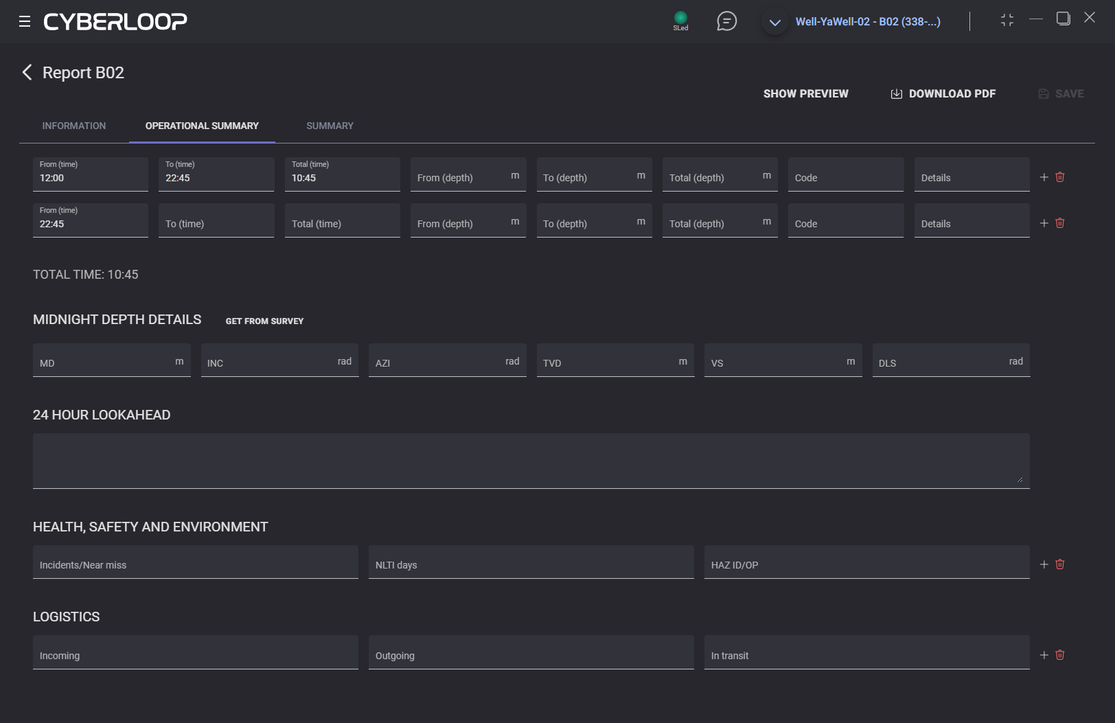This screenshot has width=1115, height=723.
Task: Click the Show Preview button
Action: pyautogui.click(x=805, y=93)
